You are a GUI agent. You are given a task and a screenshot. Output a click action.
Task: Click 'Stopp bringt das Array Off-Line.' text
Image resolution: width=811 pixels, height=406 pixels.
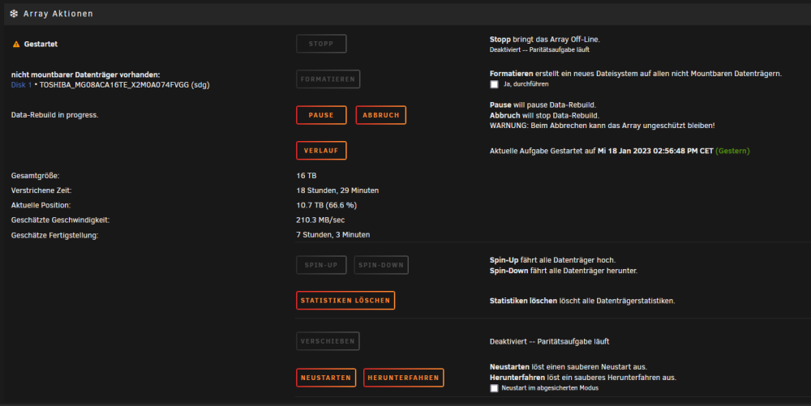click(x=545, y=39)
